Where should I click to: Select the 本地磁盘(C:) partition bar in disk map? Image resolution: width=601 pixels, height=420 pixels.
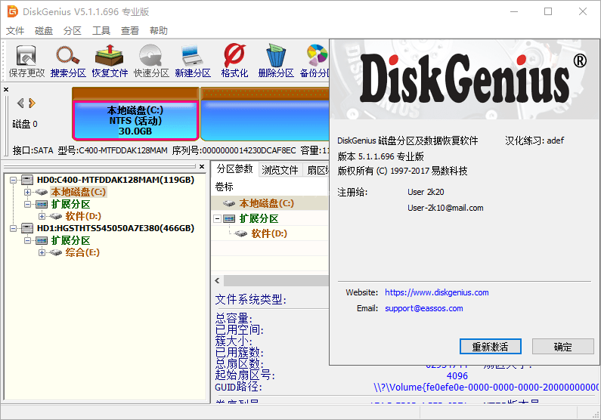coord(135,120)
